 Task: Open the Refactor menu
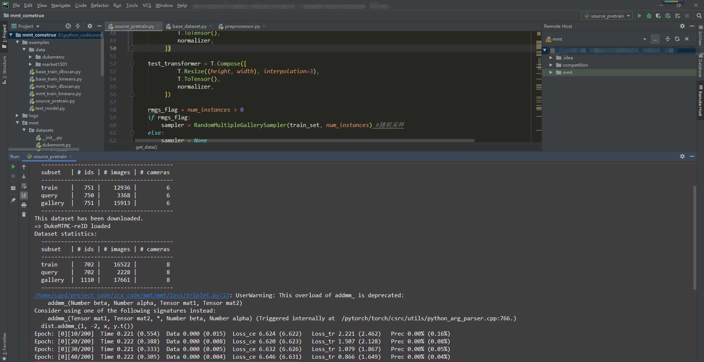(x=100, y=5)
